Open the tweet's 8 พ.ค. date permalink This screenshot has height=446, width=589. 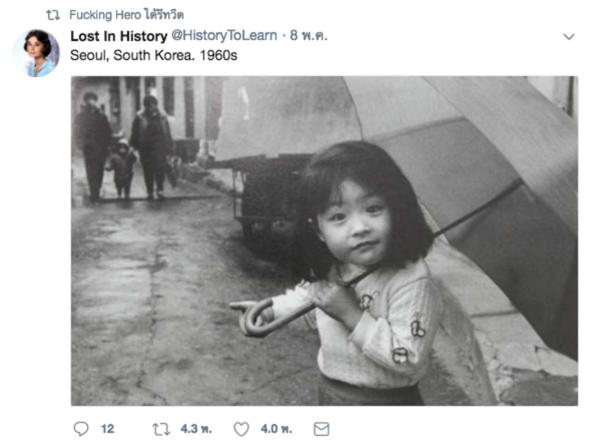coord(308,35)
